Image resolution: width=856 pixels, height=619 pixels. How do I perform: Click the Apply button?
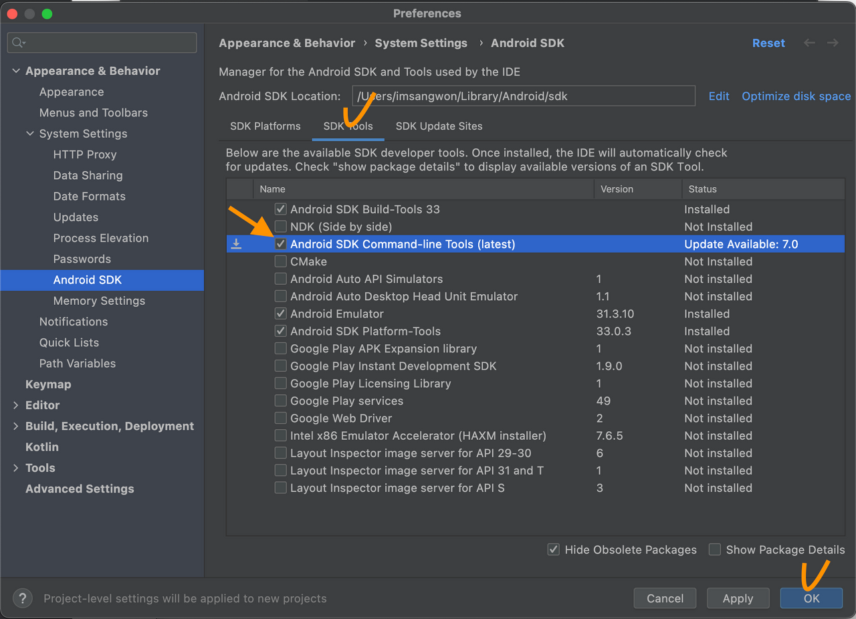pos(738,598)
